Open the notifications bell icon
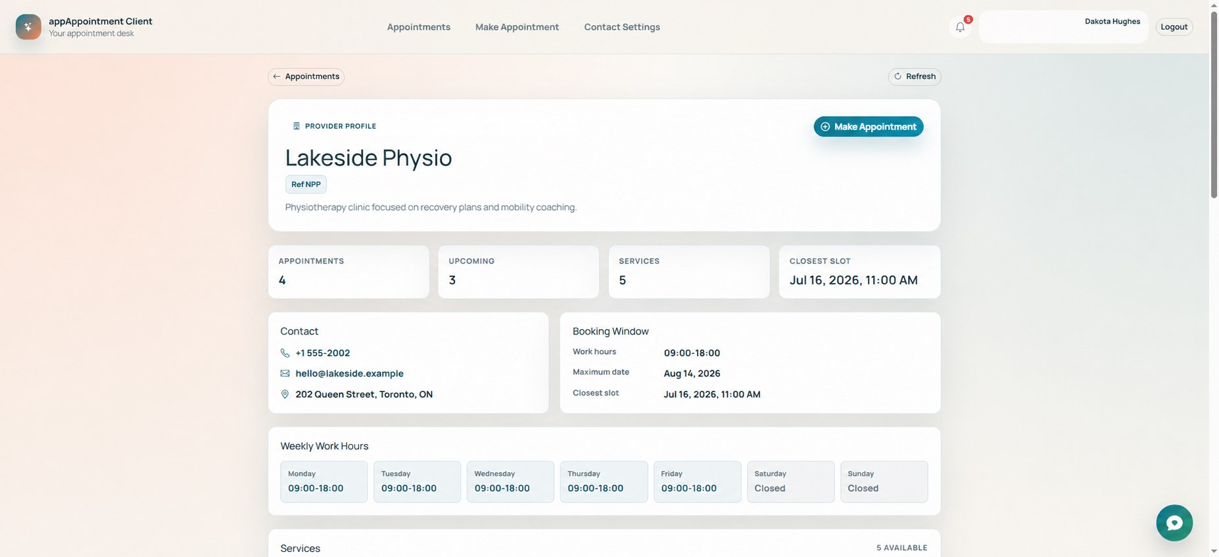The width and height of the screenshot is (1219, 557). point(960,27)
